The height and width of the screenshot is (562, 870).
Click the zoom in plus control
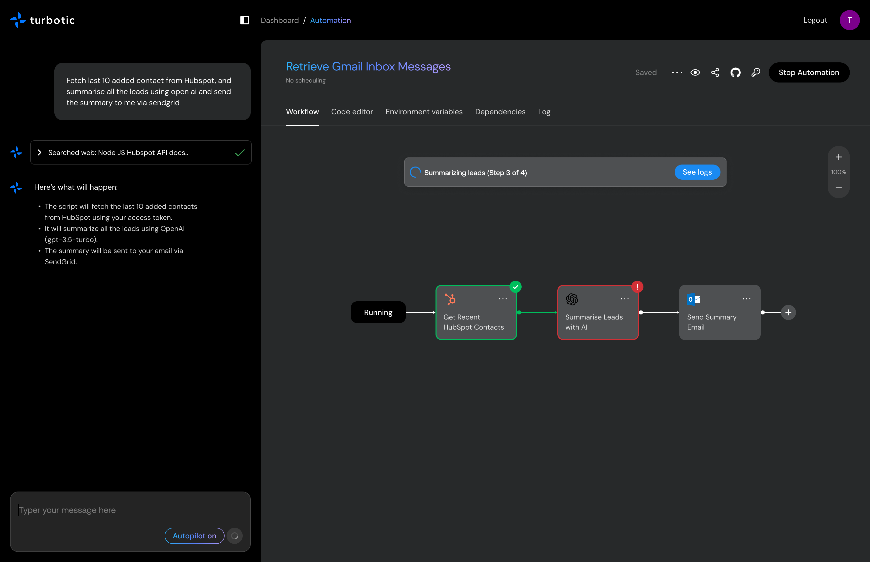pos(839,157)
